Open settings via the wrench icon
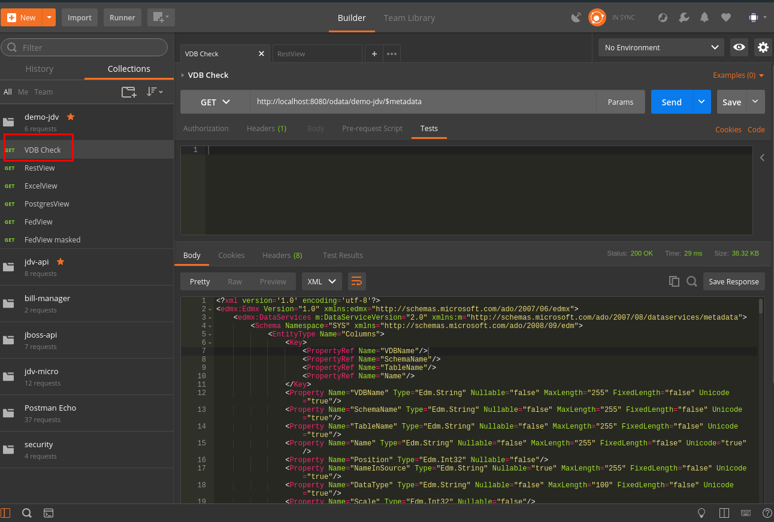The height and width of the screenshot is (522, 774). [x=684, y=17]
